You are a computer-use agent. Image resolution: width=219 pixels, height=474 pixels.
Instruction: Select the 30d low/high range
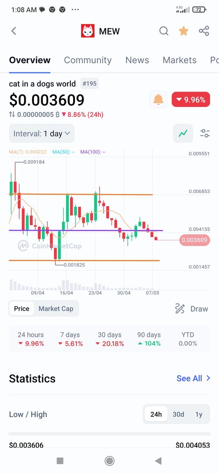(178, 414)
